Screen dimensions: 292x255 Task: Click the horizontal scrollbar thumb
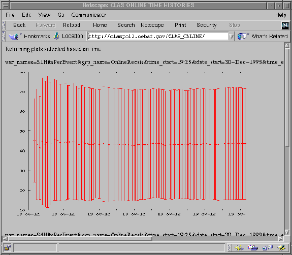[80, 239]
